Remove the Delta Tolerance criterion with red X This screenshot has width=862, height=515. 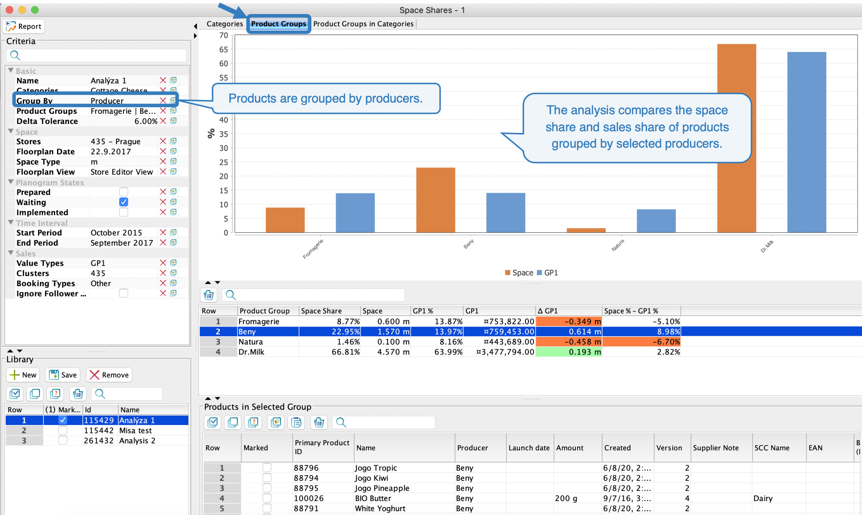pos(163,121)
